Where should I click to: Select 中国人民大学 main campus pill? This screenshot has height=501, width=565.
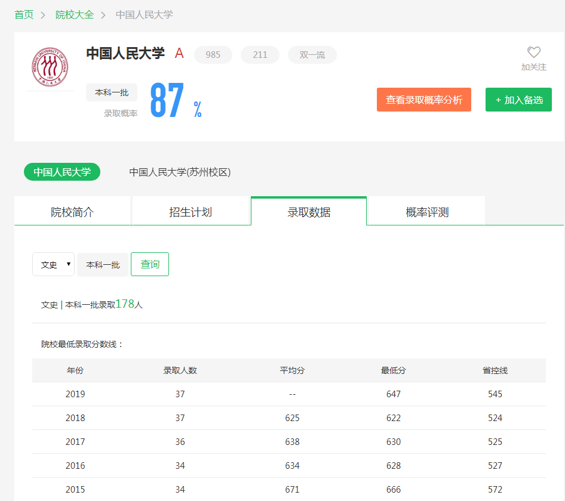pos(62,172)
